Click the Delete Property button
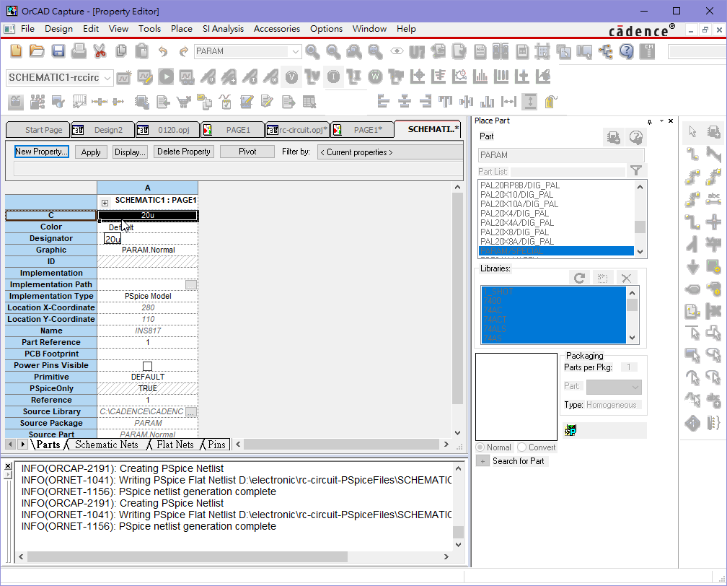This screenshot has height=586, width=727. coord(184,152)
